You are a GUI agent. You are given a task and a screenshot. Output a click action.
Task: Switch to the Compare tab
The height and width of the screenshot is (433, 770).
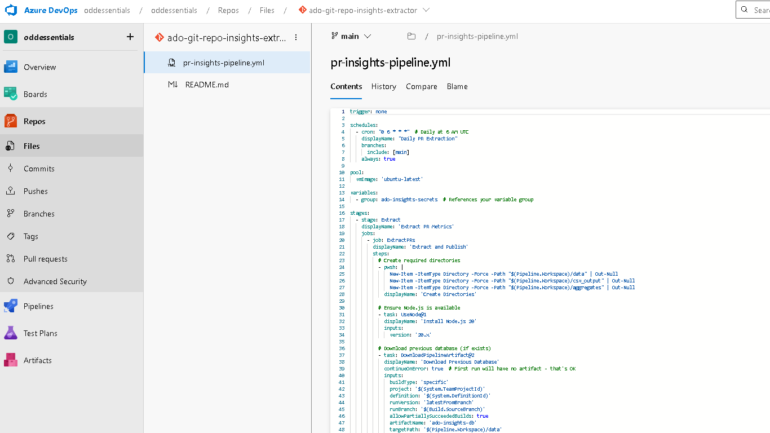[422, 86]
